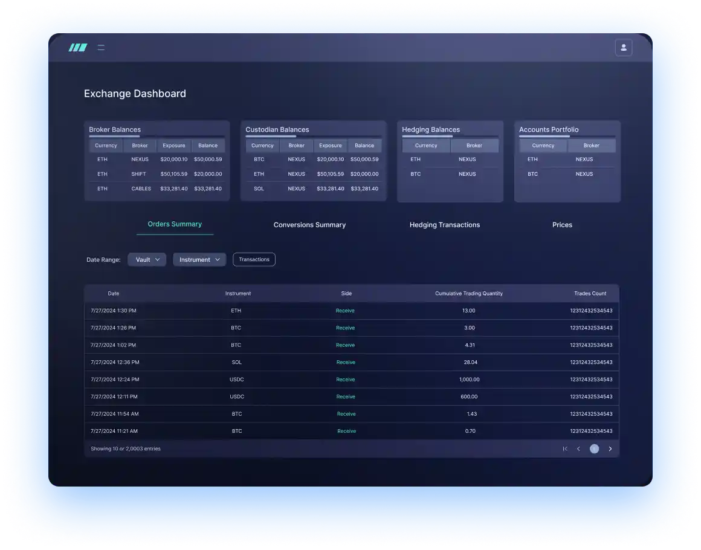Open the user profile icon

623,48
